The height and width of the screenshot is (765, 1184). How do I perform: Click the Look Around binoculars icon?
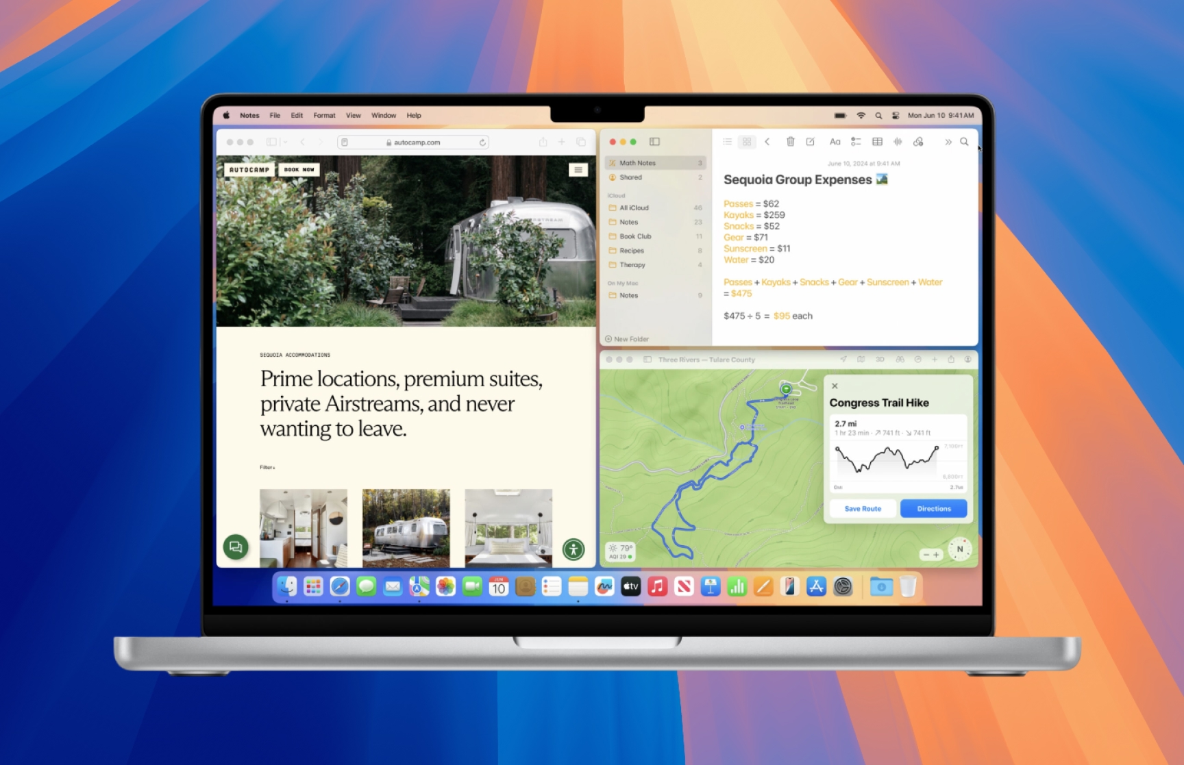coord(900,359)
